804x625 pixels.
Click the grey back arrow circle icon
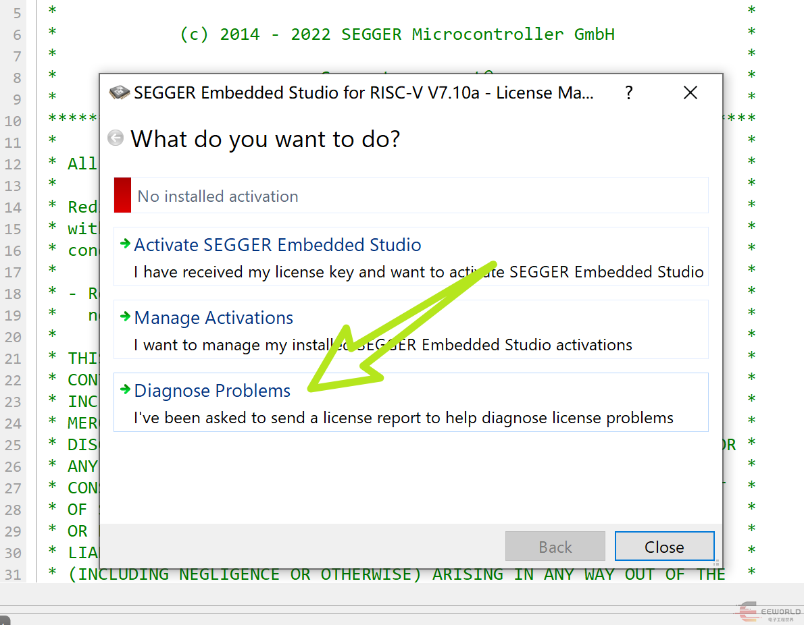point(116,138)
